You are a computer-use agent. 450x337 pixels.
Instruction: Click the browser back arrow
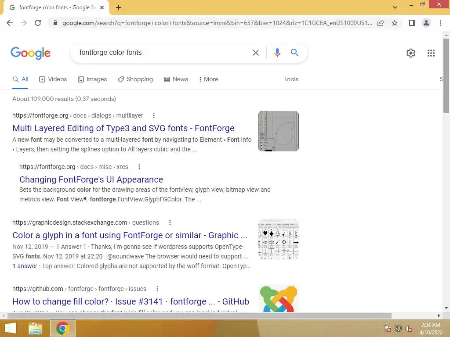[10, 23]
